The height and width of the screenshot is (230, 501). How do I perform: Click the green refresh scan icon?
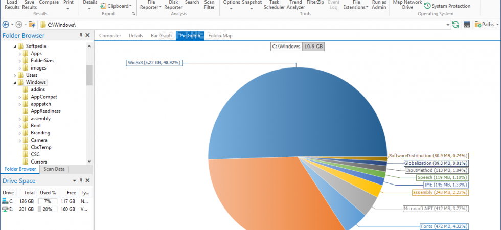pos(456,25)
